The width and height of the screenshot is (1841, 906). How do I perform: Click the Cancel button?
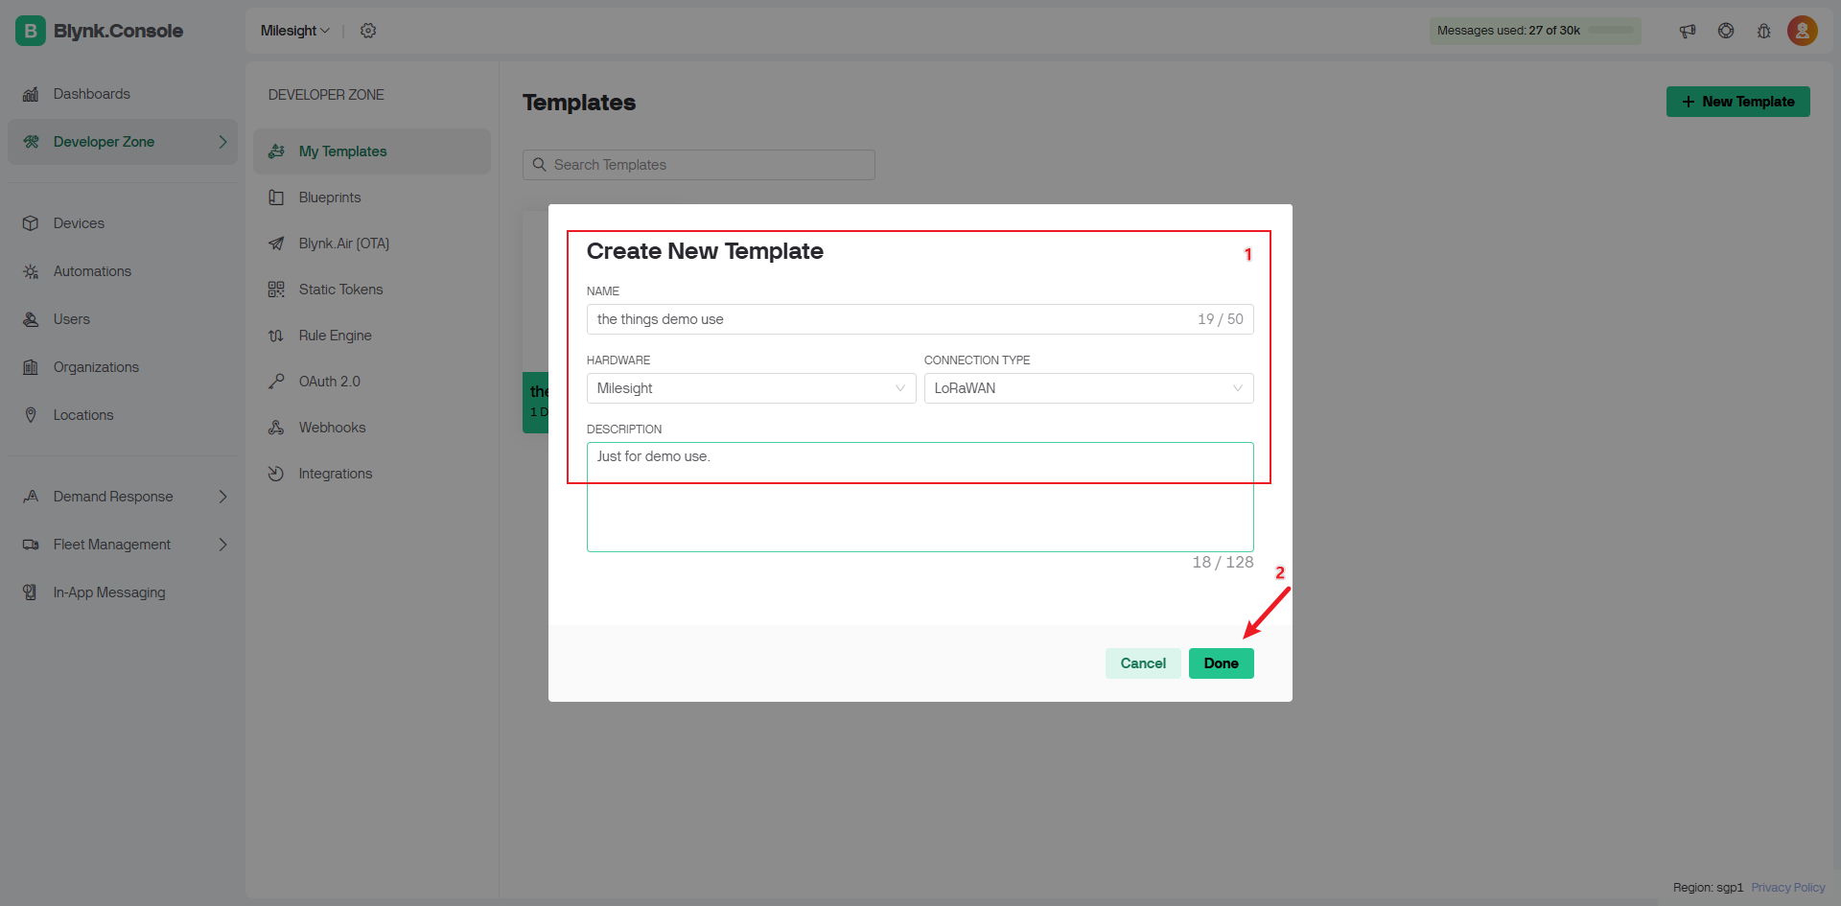(1143, 663)
